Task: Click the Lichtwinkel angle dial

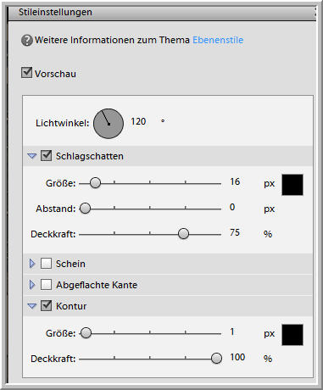Action: pyautogui.click(x=109, y=124)
